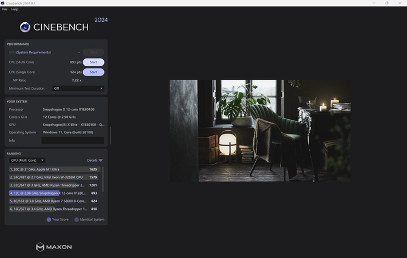Open the CPU (Multi Core) ranking dropdown
The image size is (407, 258).
click(x=27, y=160)
